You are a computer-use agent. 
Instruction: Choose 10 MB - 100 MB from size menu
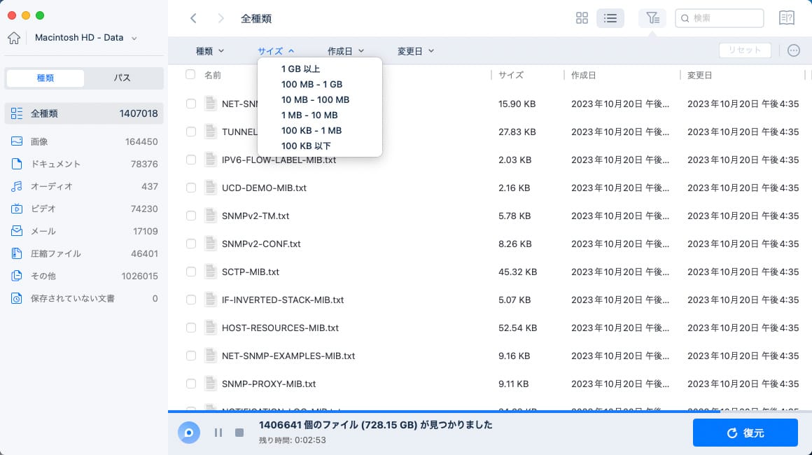(x=315, y=99)
